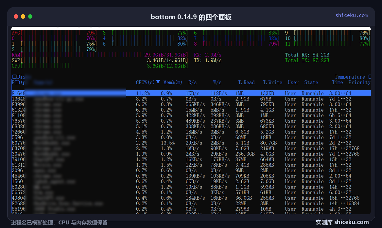The width and height of the screenshot is (382, 228).
Task: Select the swap value 3.4GiB/14.9GiB
Action: pyautogui.click(x=167, y=60)
